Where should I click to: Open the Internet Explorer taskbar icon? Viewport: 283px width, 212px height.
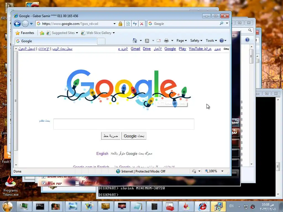(203, 206)
